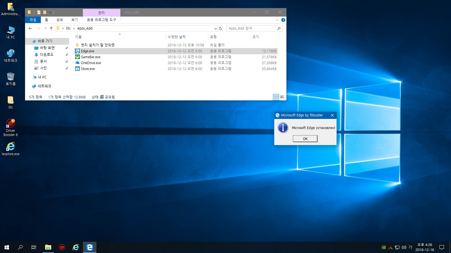
Task: Click the taskbar clock showing 오후 4:26
Action: pos(425,247)
